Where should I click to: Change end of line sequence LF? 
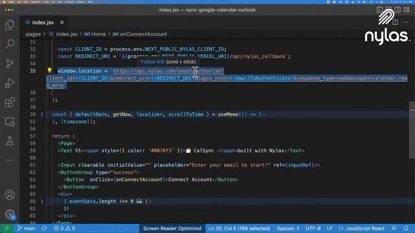[x=329, y=228]
